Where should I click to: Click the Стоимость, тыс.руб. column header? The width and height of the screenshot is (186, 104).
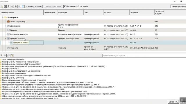[170, 12]
